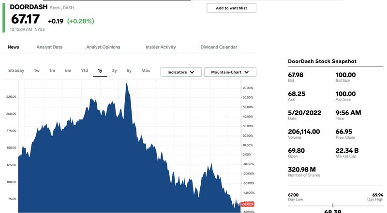The height and width of the screenshot is (213, 387).
Task: Click the Open value 69.80
Action: pyautogui.click(x=297, y=150)
